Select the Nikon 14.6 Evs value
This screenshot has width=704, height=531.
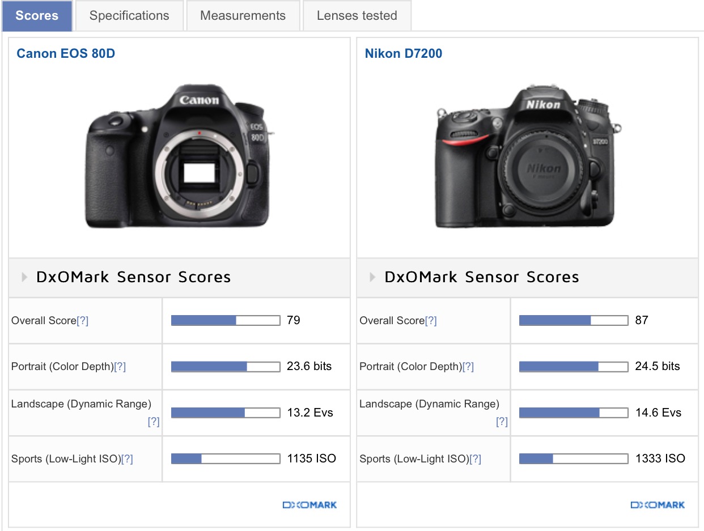(658, 413)
